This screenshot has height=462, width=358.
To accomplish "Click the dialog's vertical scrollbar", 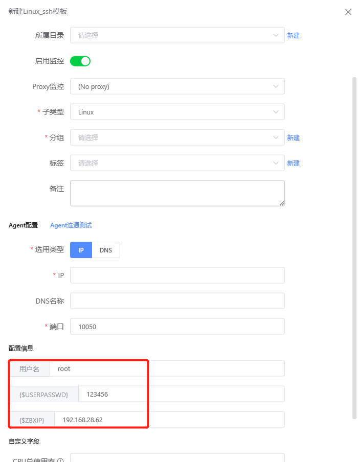I will click(354, 248).
